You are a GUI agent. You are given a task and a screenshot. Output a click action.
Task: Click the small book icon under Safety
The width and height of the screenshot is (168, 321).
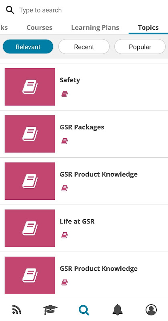pos(64,94)
